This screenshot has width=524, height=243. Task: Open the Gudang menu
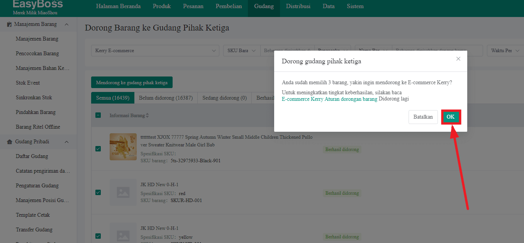(264, 6)
